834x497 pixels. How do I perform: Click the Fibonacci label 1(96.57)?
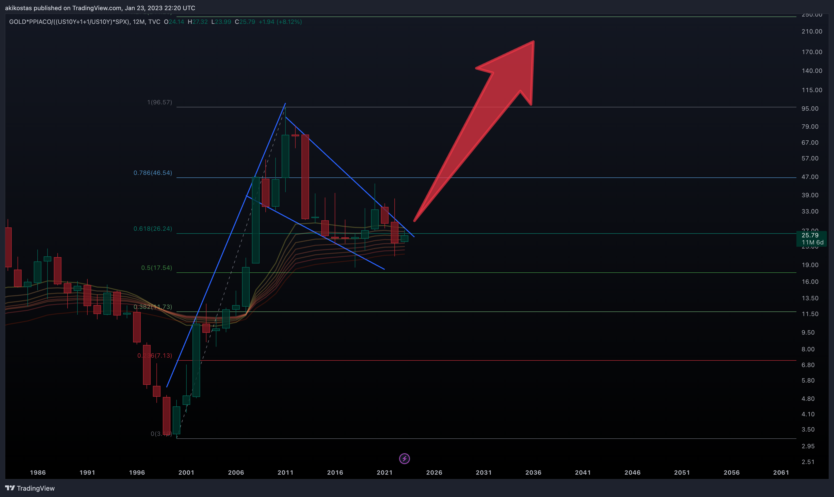click(159, 102)
